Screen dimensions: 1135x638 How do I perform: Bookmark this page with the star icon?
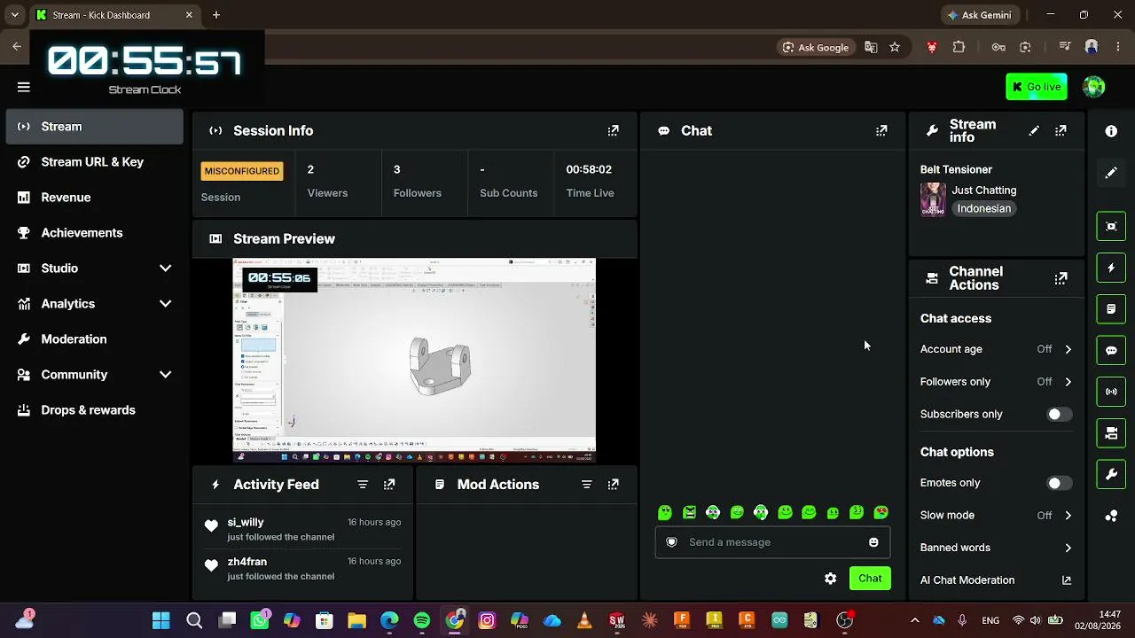point(895,47)
